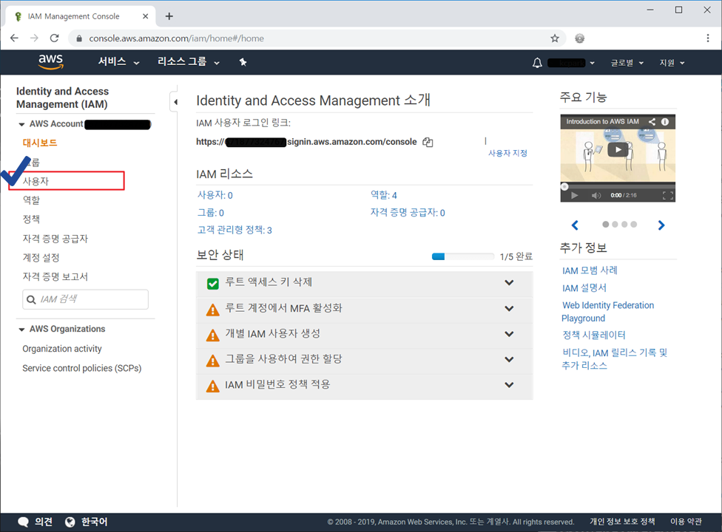
Task: Click the video info icon
Action: [665, 121]
